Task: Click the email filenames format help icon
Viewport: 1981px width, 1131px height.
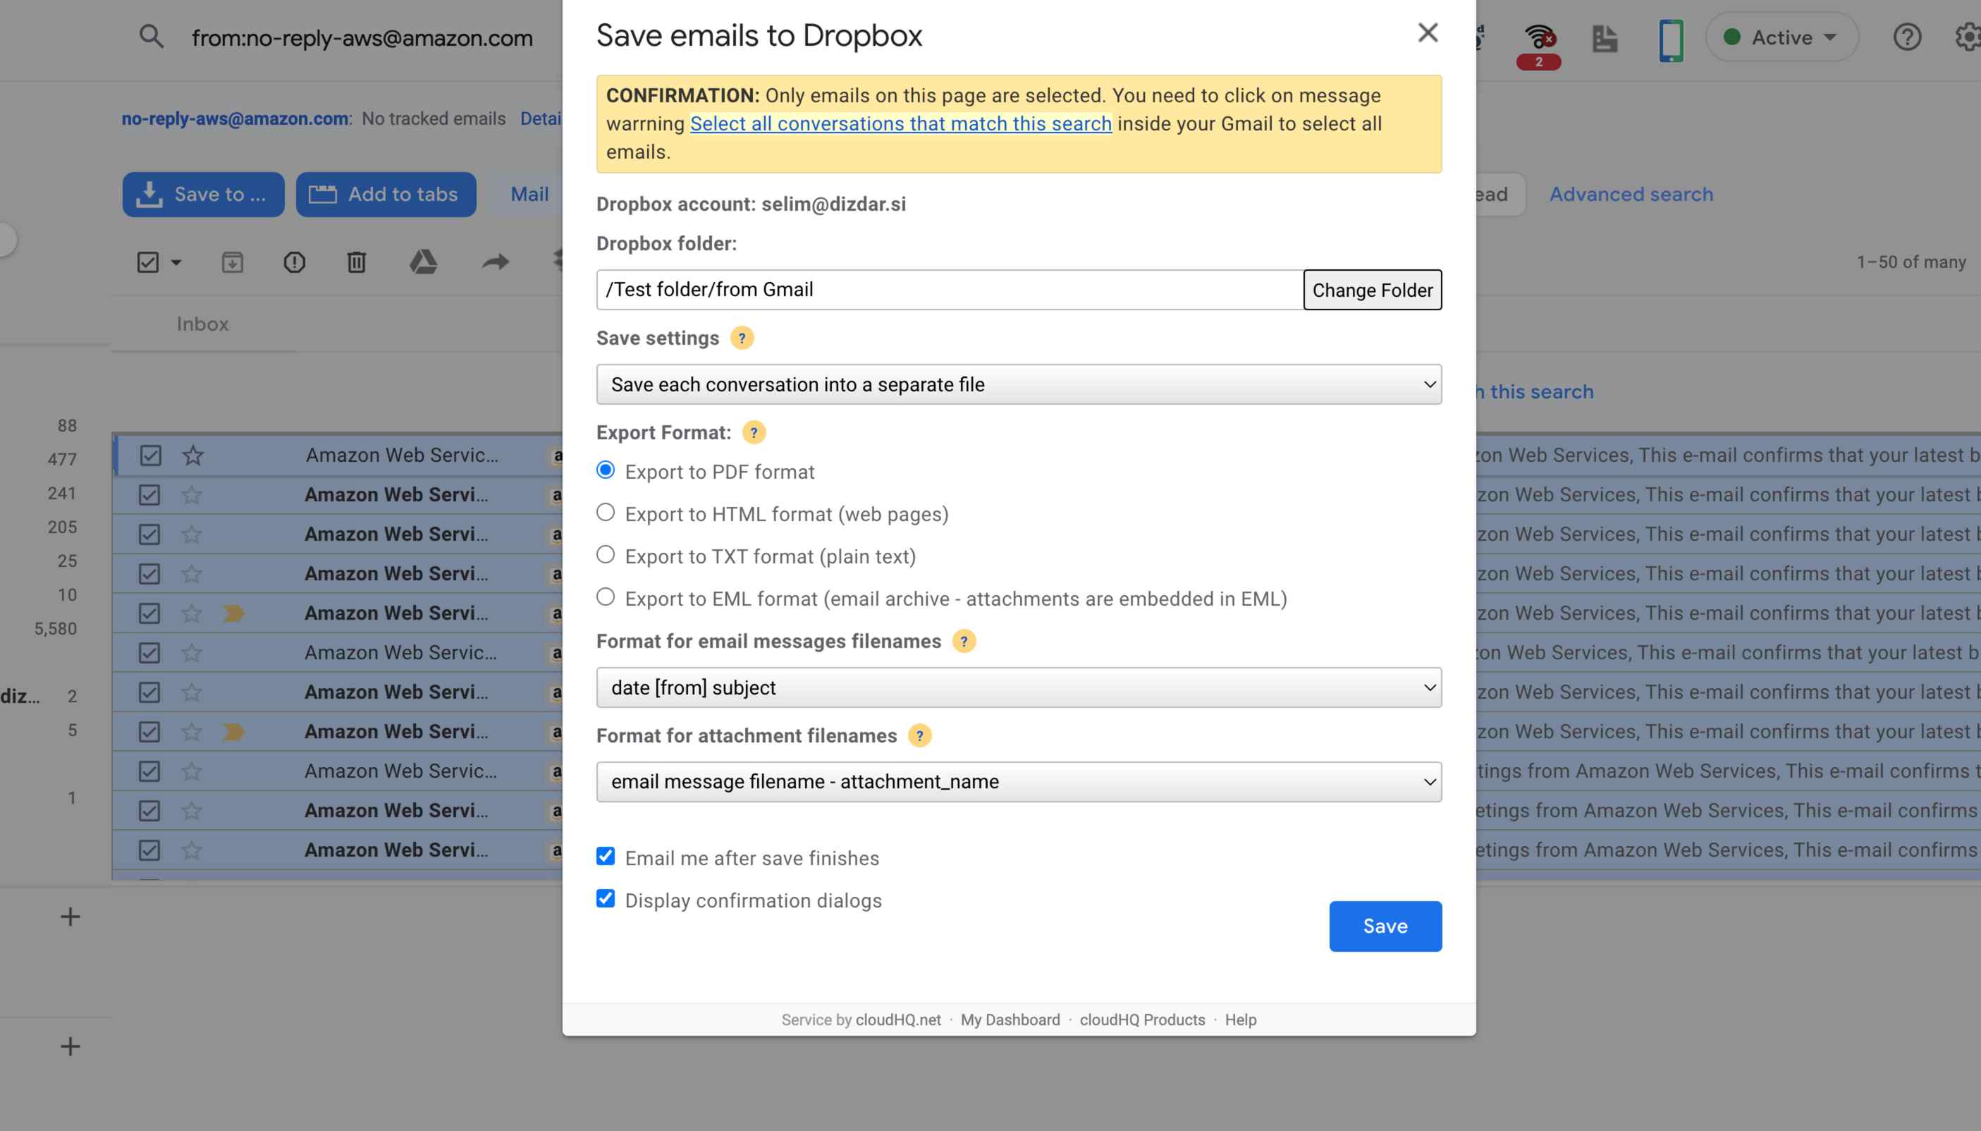Action: [x=964, y=641]
